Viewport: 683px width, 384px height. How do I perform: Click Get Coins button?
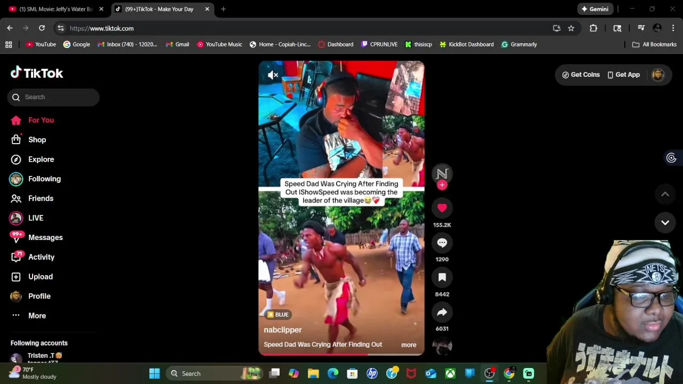(x=581, y=75)
